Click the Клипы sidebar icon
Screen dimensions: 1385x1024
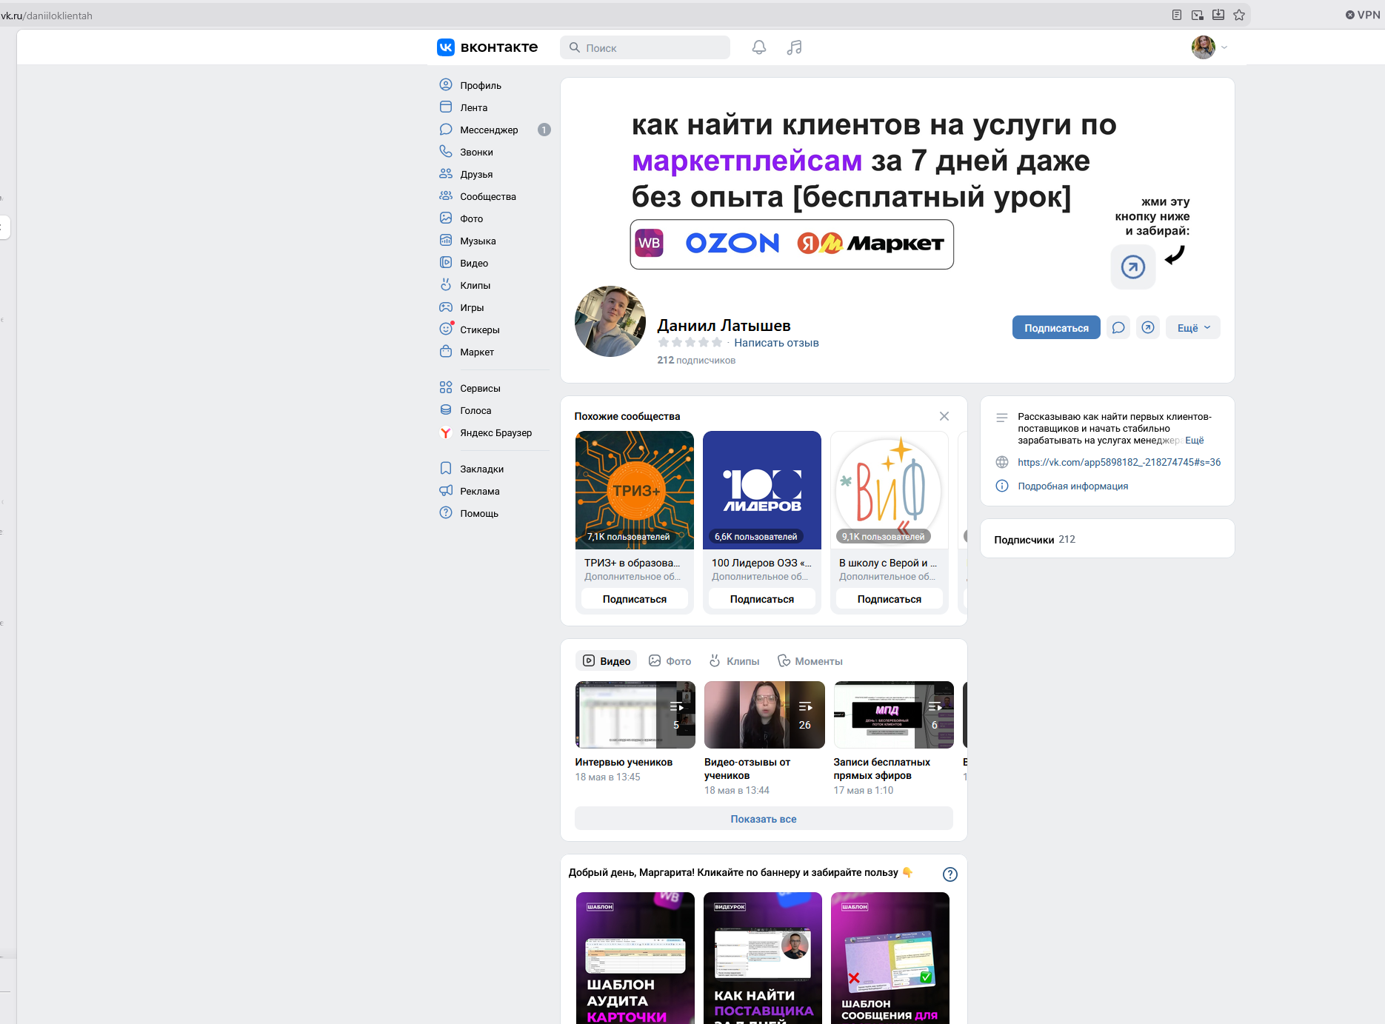446,285
